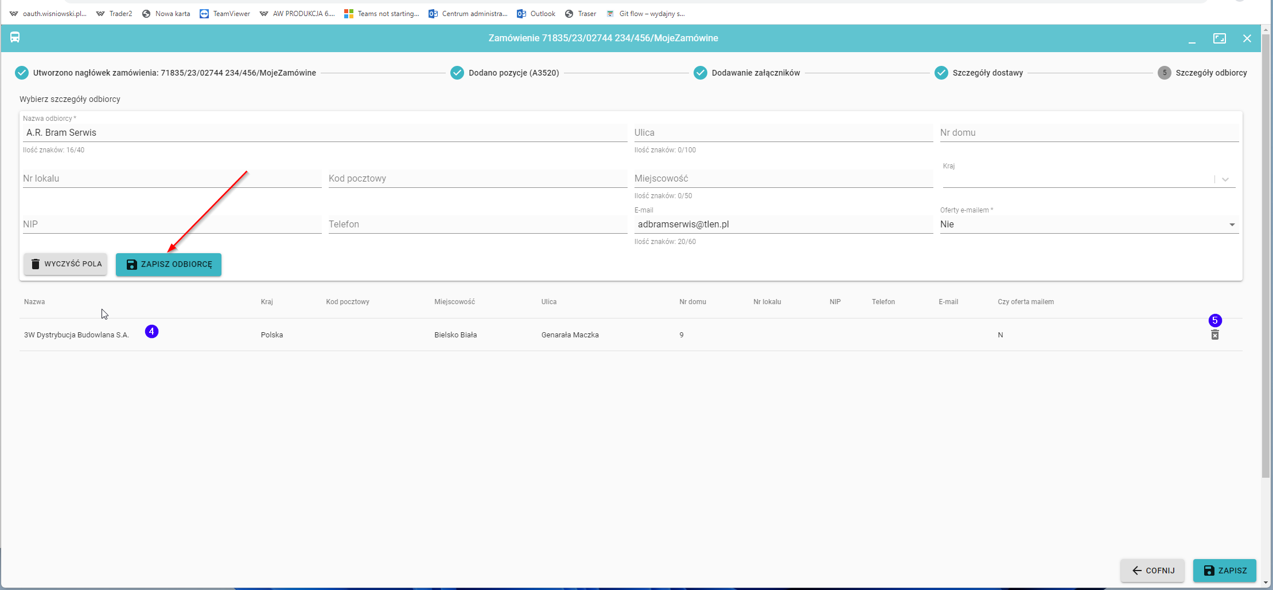The image size is (1273, 590).
Task: Click the blue badge numbered 4
Action: [x=151, y=332]
